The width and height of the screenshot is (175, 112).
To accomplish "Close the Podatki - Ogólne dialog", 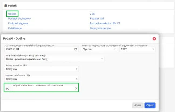I will point(154,39).
